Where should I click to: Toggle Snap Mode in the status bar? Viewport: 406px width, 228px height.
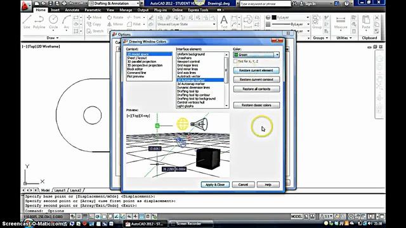79,217
